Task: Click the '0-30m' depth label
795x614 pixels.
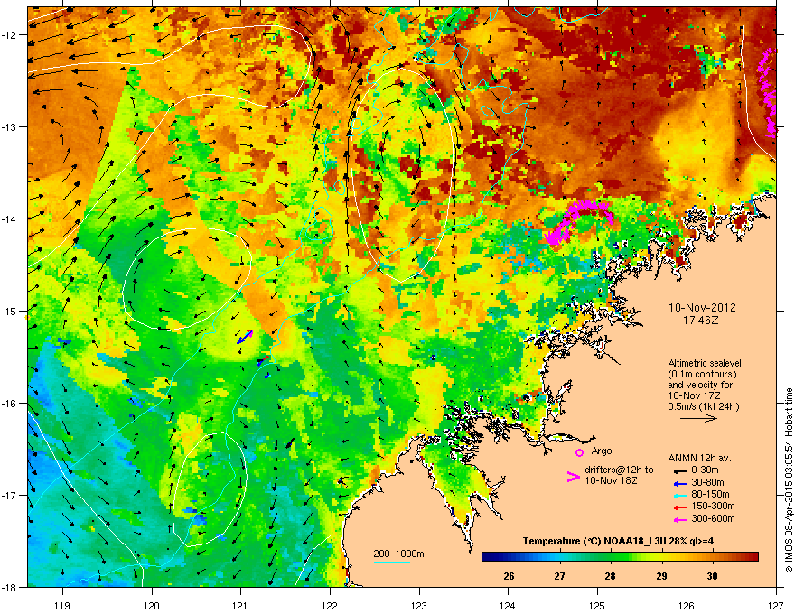Action: click(705, 470)
